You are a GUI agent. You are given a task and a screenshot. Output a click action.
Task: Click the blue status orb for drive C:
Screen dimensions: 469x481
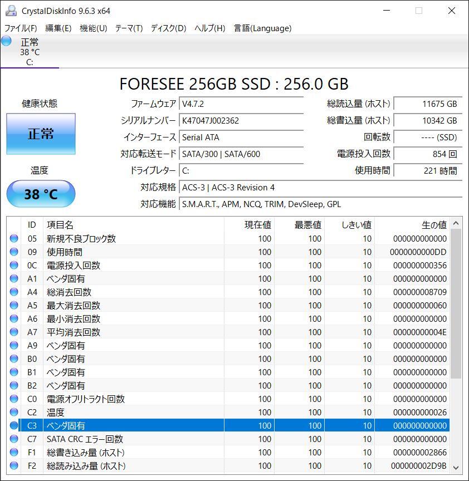[x=6, y=41]
